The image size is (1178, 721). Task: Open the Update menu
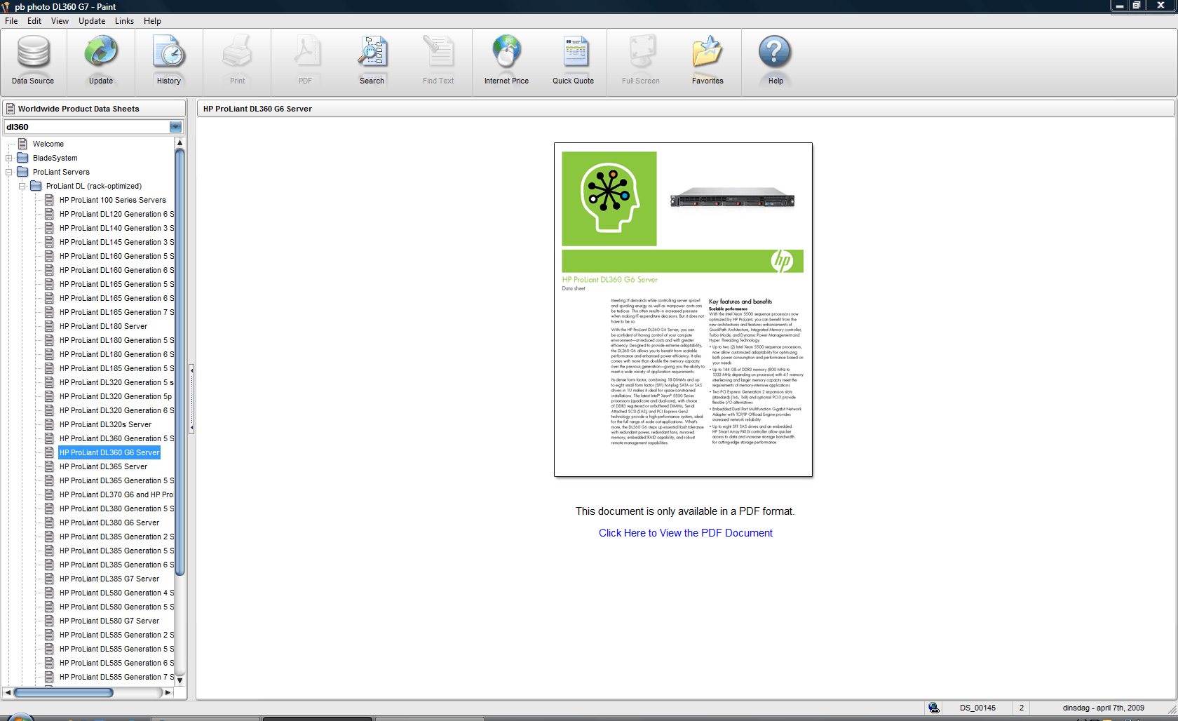(x=92, y=21)
